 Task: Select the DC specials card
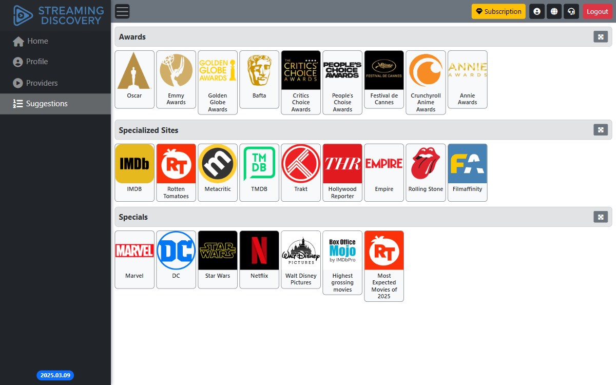pos(176,260)
